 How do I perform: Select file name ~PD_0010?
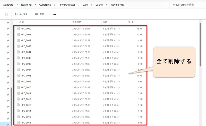pyautogui.click(x=26, y=87)
